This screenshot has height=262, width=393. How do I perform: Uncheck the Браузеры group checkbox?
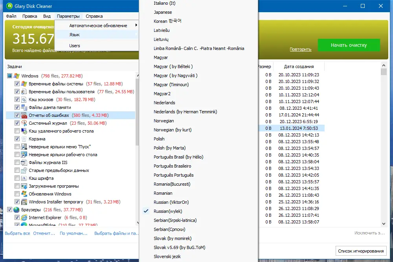pos(9,210)
